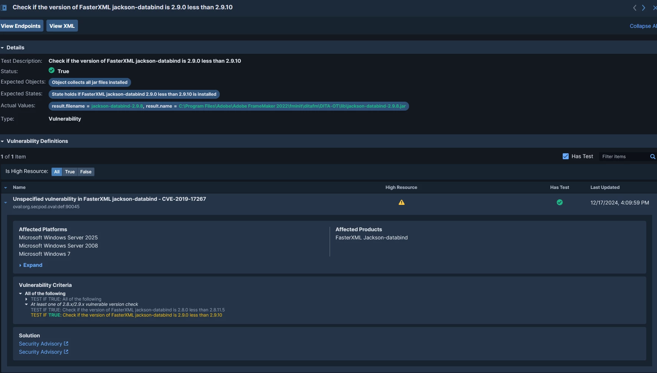657x373 pixels.
Task: Click the 2.8.0 less than 2.8.11.5 test line
Action: (128, 310)
